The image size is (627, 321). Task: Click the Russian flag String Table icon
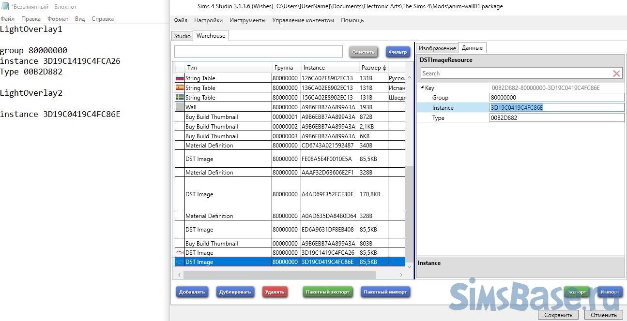click(180, 78)
